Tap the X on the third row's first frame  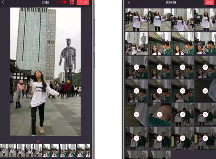137,67
